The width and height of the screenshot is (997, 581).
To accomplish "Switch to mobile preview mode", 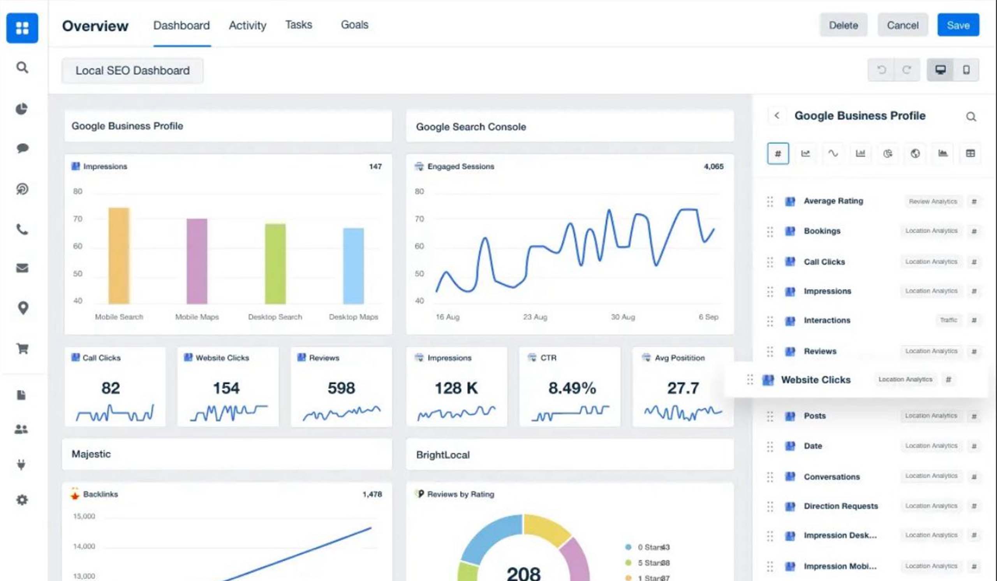I will [x=966, y=70].
